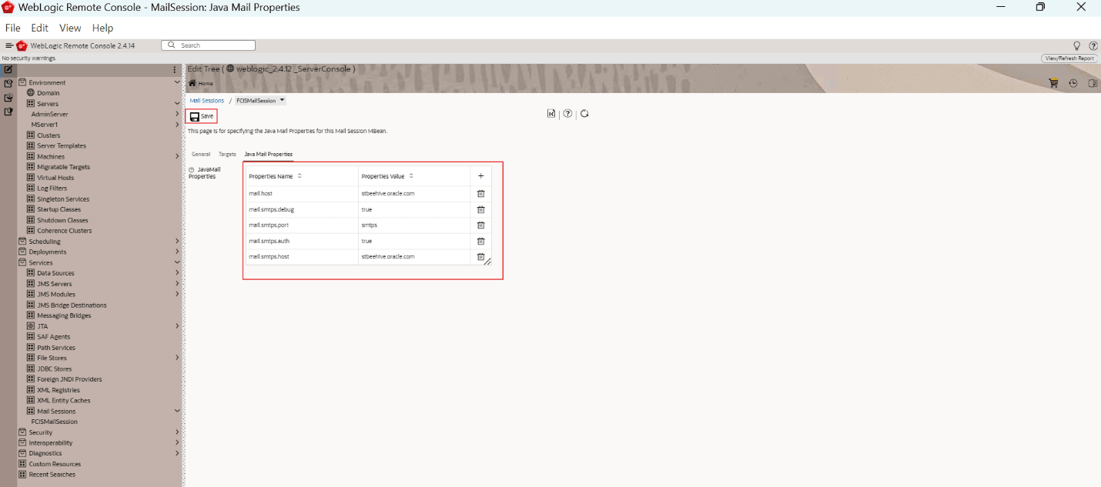Collapse the Servers tree node

tap(177, 104)
